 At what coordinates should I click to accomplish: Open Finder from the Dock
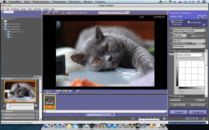(x=46, y=126)
